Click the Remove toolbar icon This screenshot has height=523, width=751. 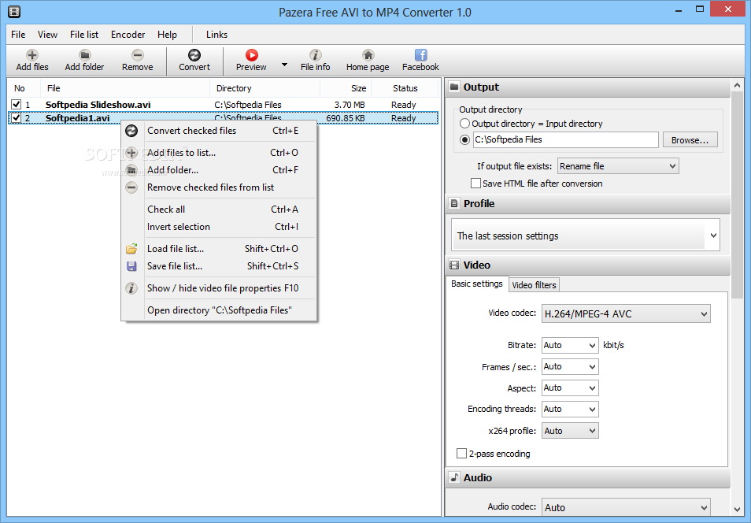[138, 54]
